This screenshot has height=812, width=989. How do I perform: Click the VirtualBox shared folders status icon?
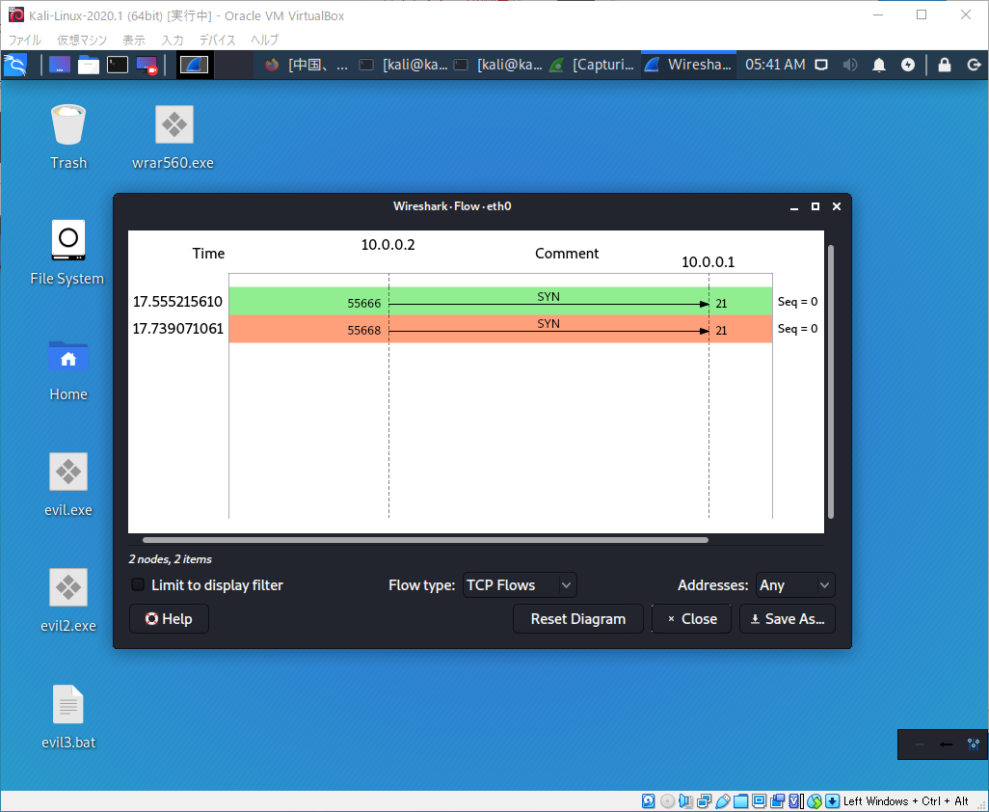tap(740, 801)
